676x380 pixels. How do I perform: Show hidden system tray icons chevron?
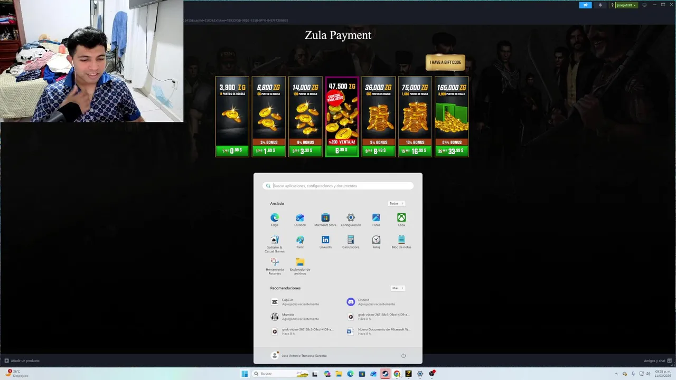tap(616, 374)
